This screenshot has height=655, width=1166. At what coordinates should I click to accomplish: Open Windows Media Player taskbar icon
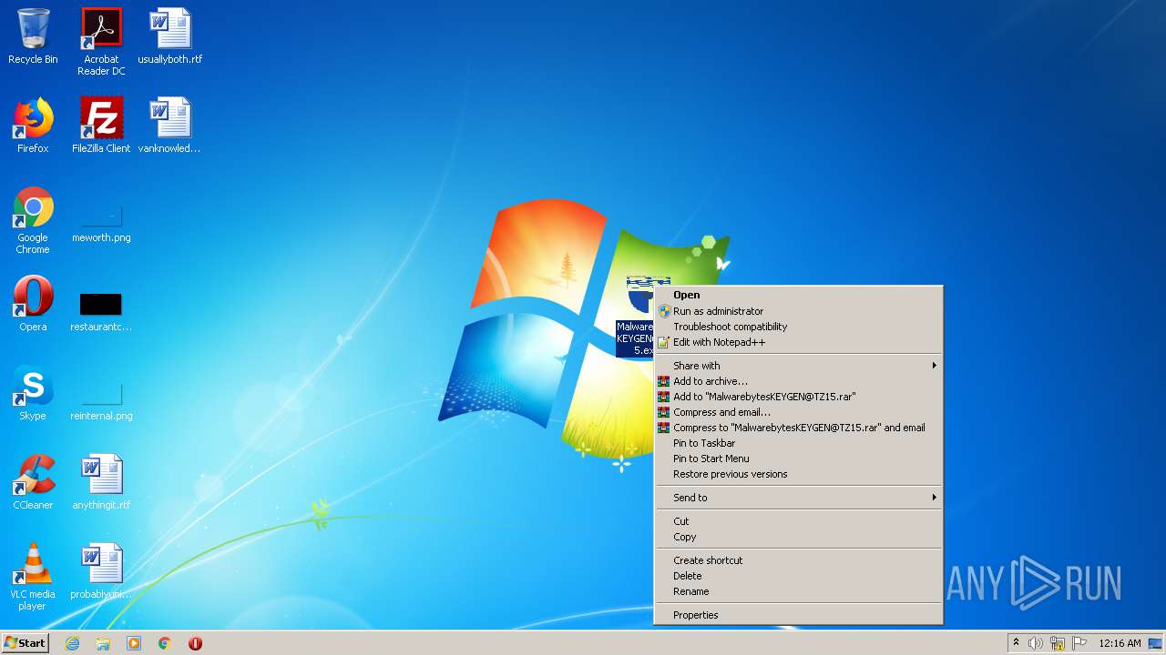tap(134, 643)
